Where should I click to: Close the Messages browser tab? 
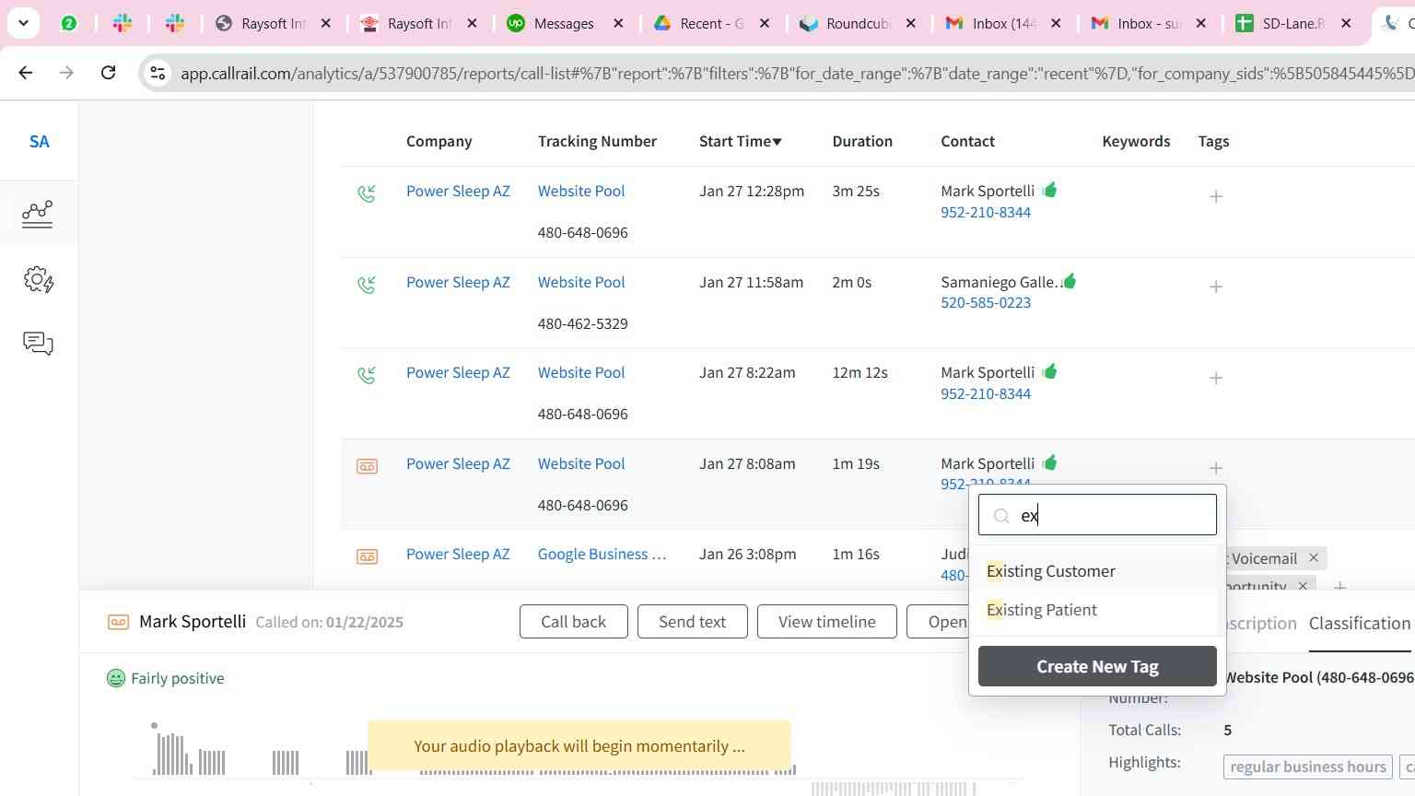(x=618, y=23)
